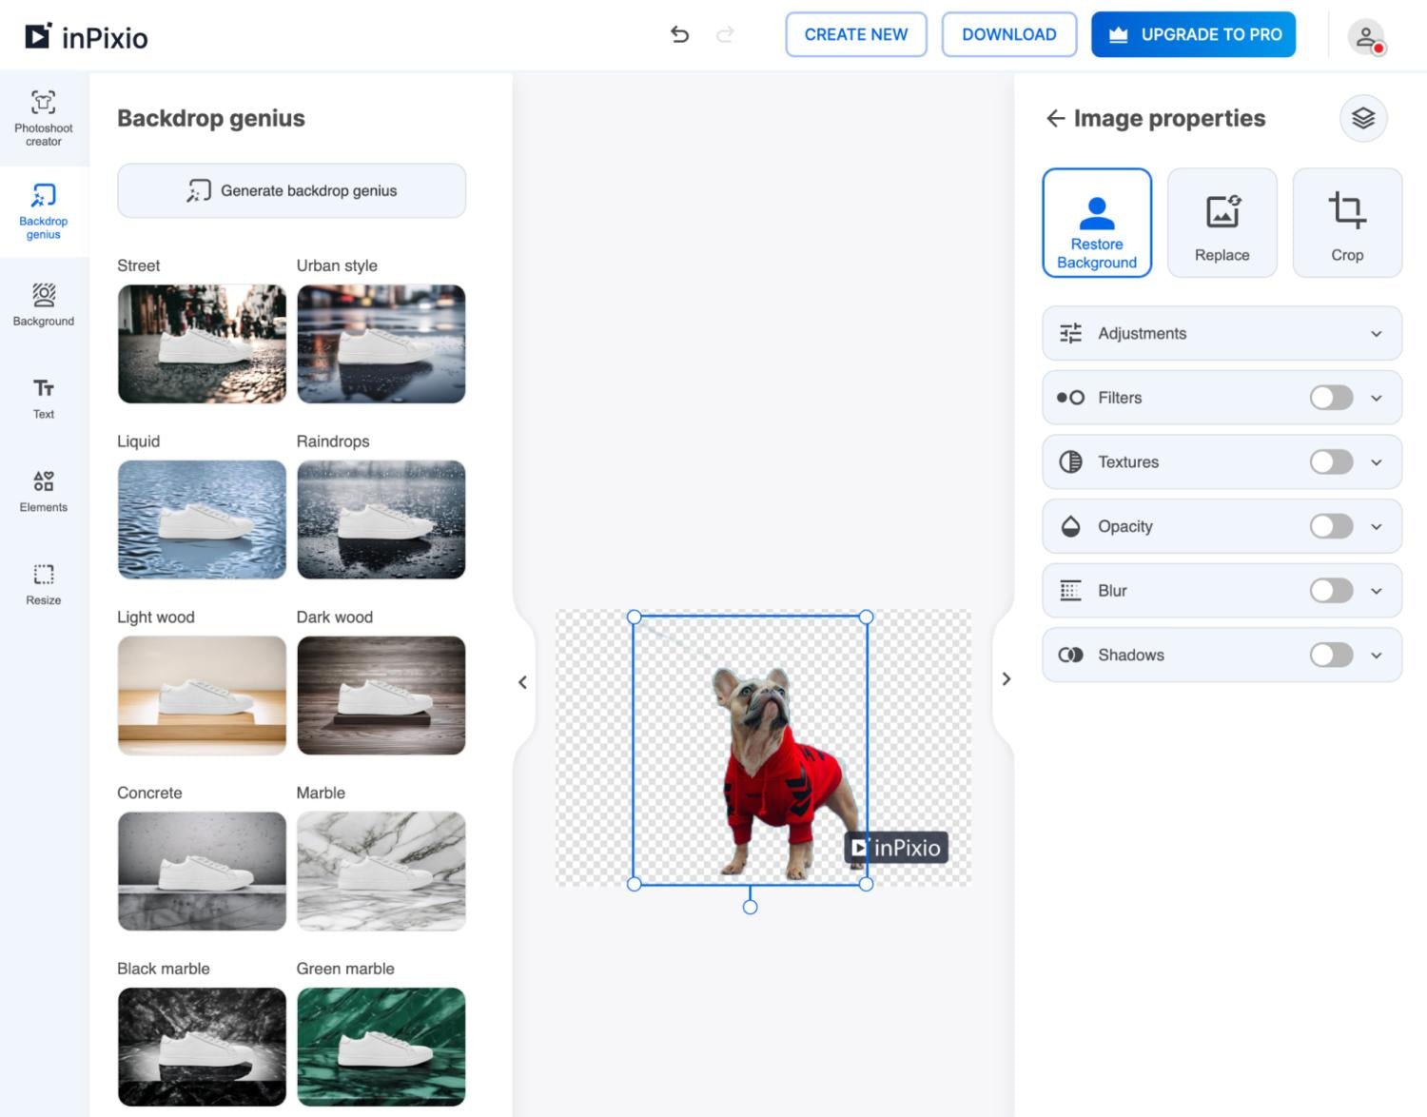
Task: Open the layers stack icon
Action: [x=1363, y=118]
